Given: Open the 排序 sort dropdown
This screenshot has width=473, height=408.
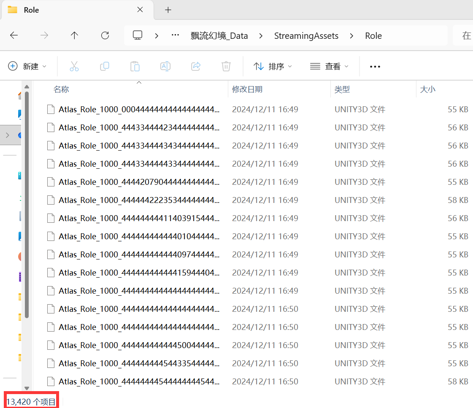Looking at the screenshot, I should (x=273, y=66).
